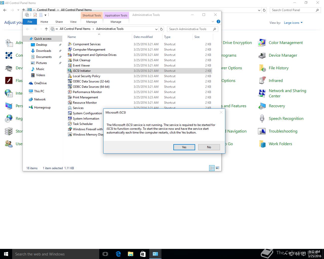The width and height of the screenshot is (324, 259).
Task: Click the Network and Sharing Center icon
Action: [x=262, y=93]
